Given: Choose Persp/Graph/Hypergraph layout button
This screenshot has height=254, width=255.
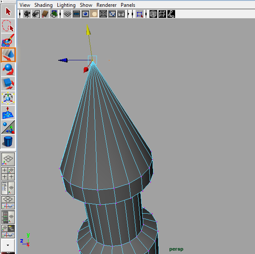Looking at the screenshot, I should tap(8, 231).
